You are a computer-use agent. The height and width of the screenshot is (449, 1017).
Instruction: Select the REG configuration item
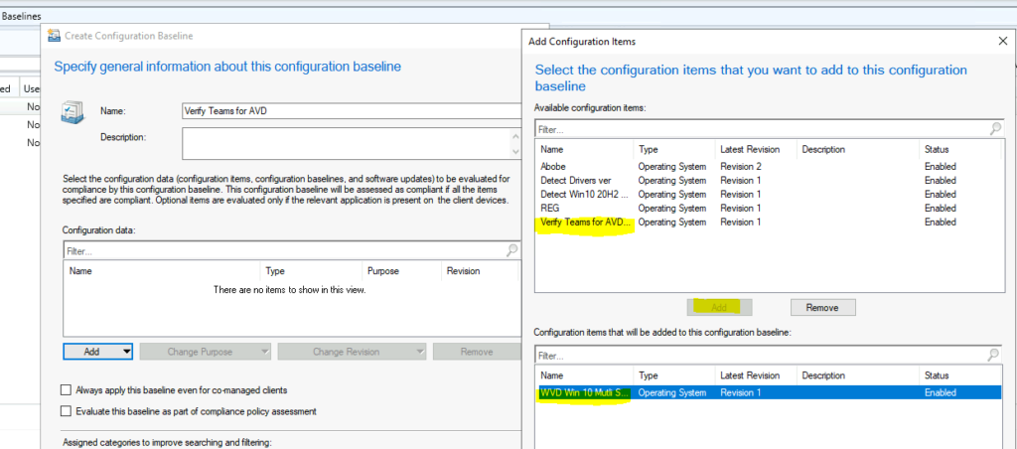point(770,209)
